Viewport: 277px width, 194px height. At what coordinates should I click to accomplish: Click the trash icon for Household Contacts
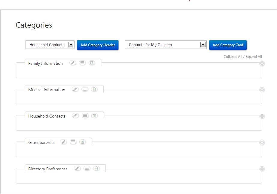[x=95, y=115]
